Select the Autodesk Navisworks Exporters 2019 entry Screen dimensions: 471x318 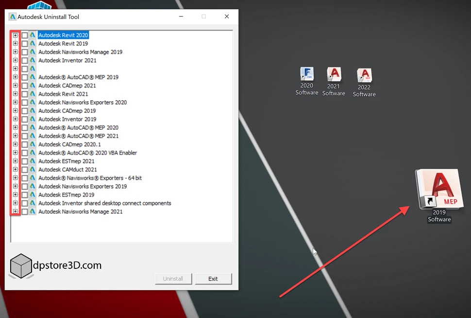(83, 187)
